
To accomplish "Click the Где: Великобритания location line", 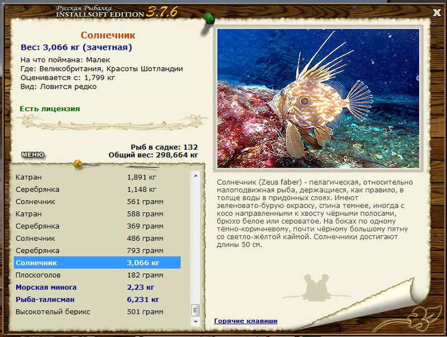I will point(102,69).
